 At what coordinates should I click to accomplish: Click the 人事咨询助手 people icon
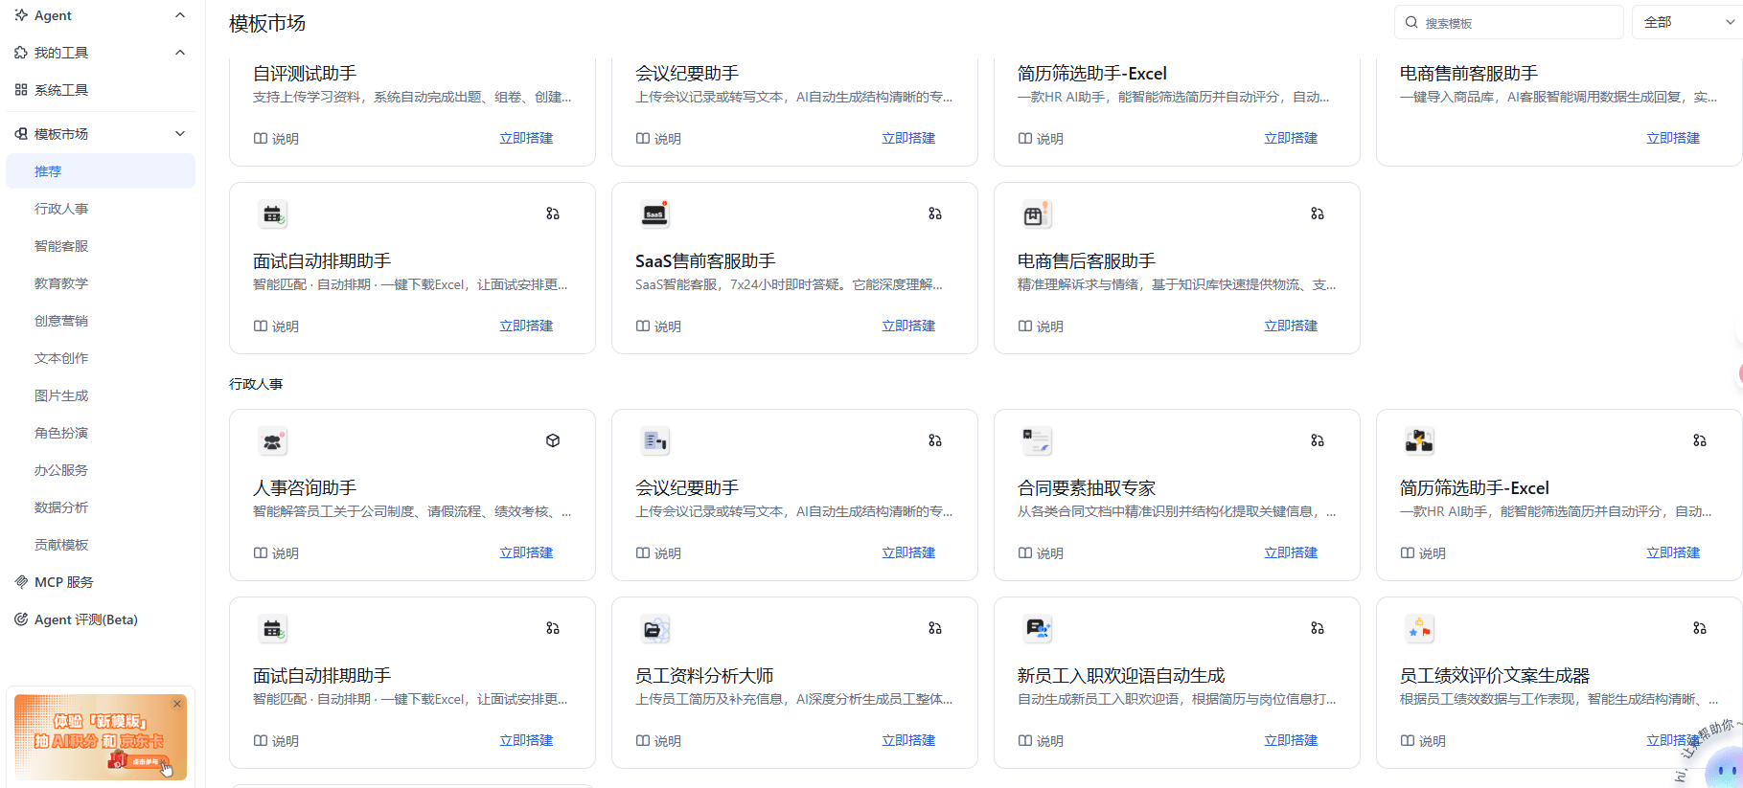273,441
